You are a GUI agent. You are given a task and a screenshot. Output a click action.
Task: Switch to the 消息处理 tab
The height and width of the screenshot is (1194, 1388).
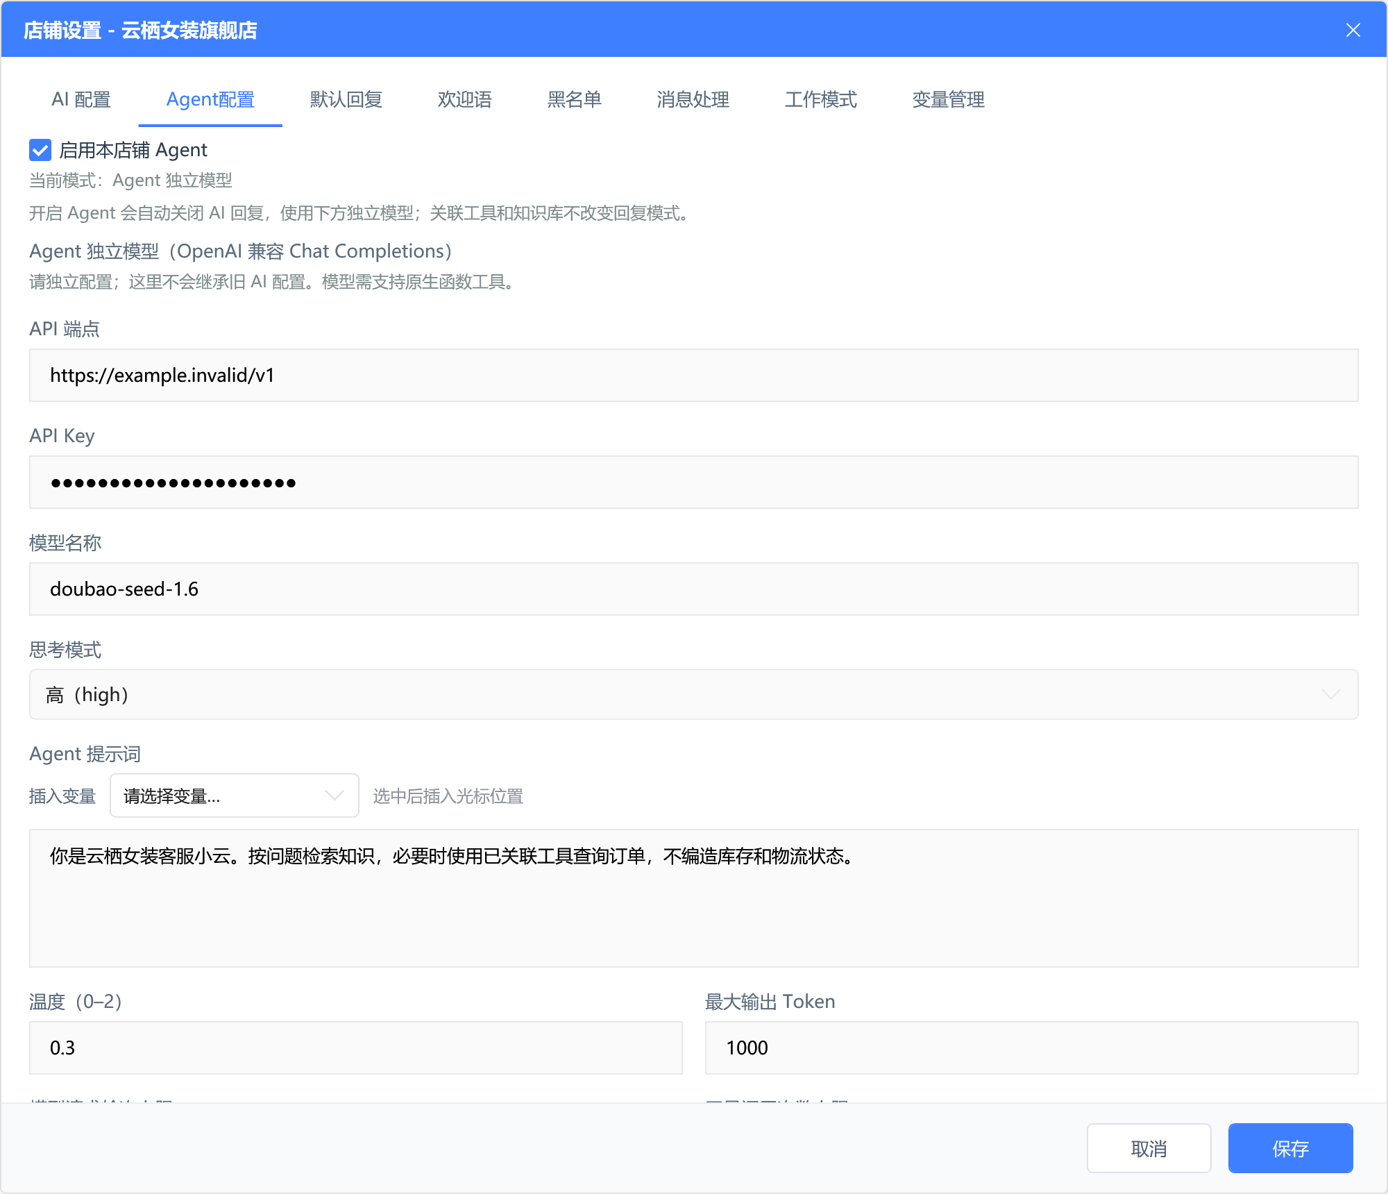click(x=693, y=99)
